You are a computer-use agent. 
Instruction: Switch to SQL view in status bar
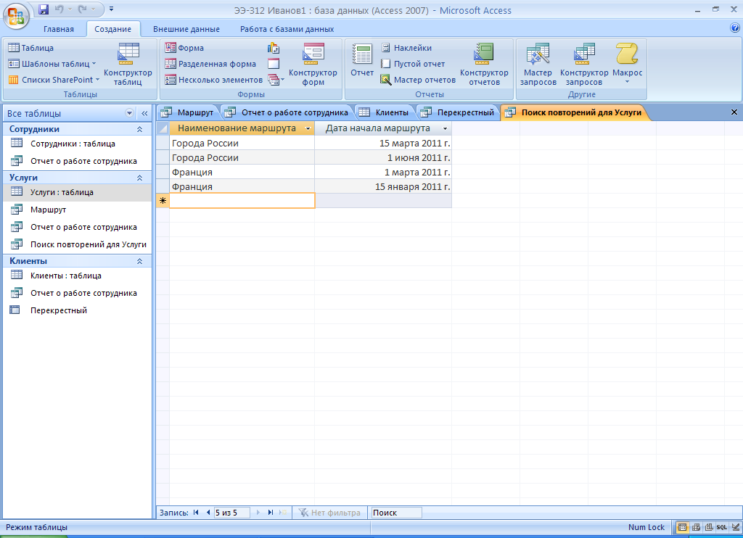(x=722, y=527)
